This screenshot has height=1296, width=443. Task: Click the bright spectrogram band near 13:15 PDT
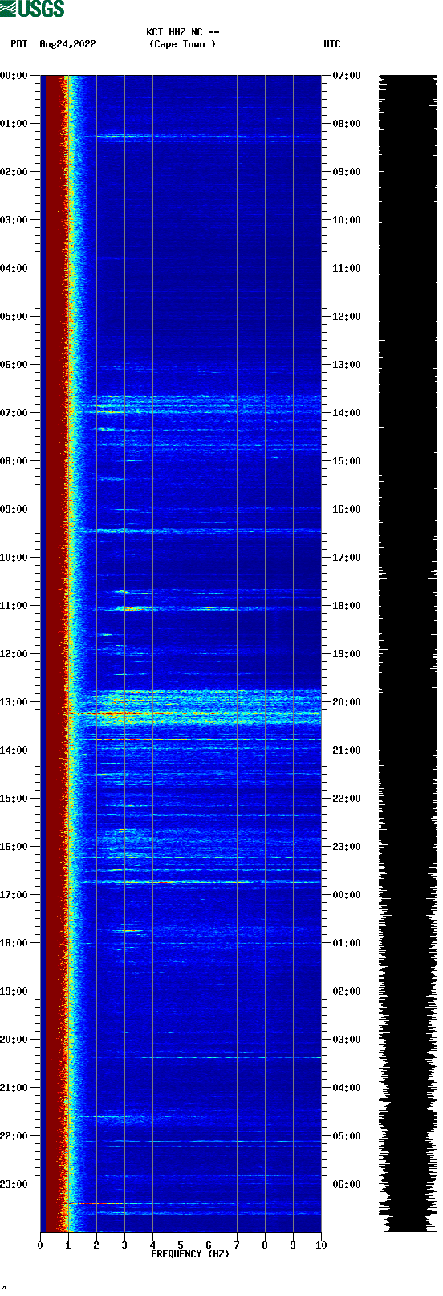tap(197, 713)
